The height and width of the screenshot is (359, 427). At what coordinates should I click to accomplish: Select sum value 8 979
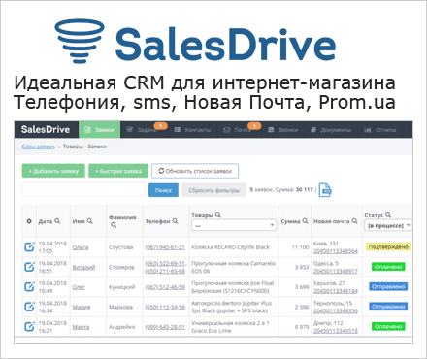[302, 327]
